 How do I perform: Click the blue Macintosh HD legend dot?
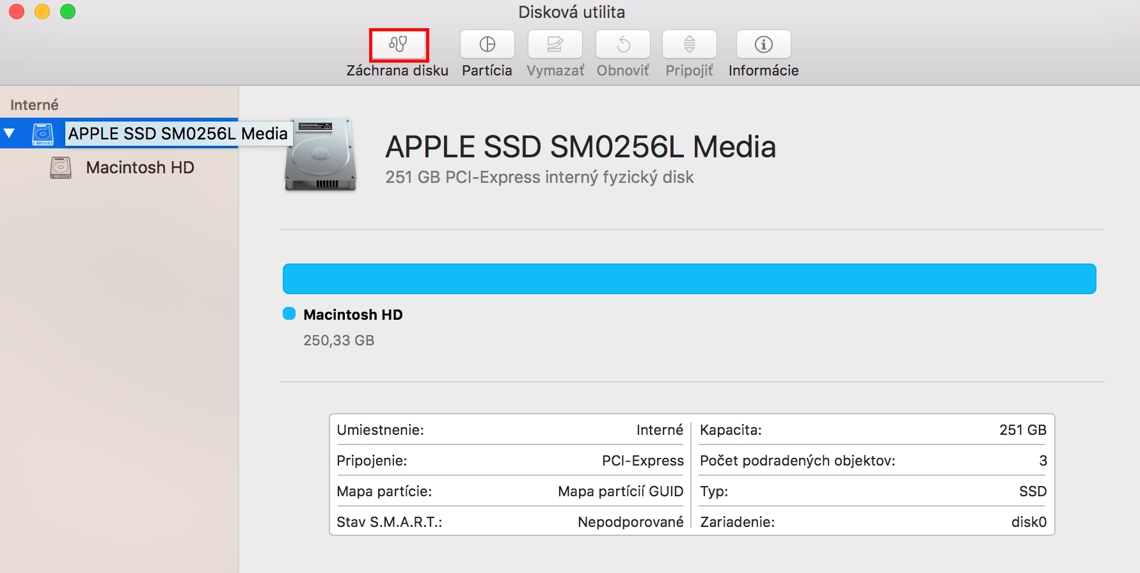pos(289,313)
